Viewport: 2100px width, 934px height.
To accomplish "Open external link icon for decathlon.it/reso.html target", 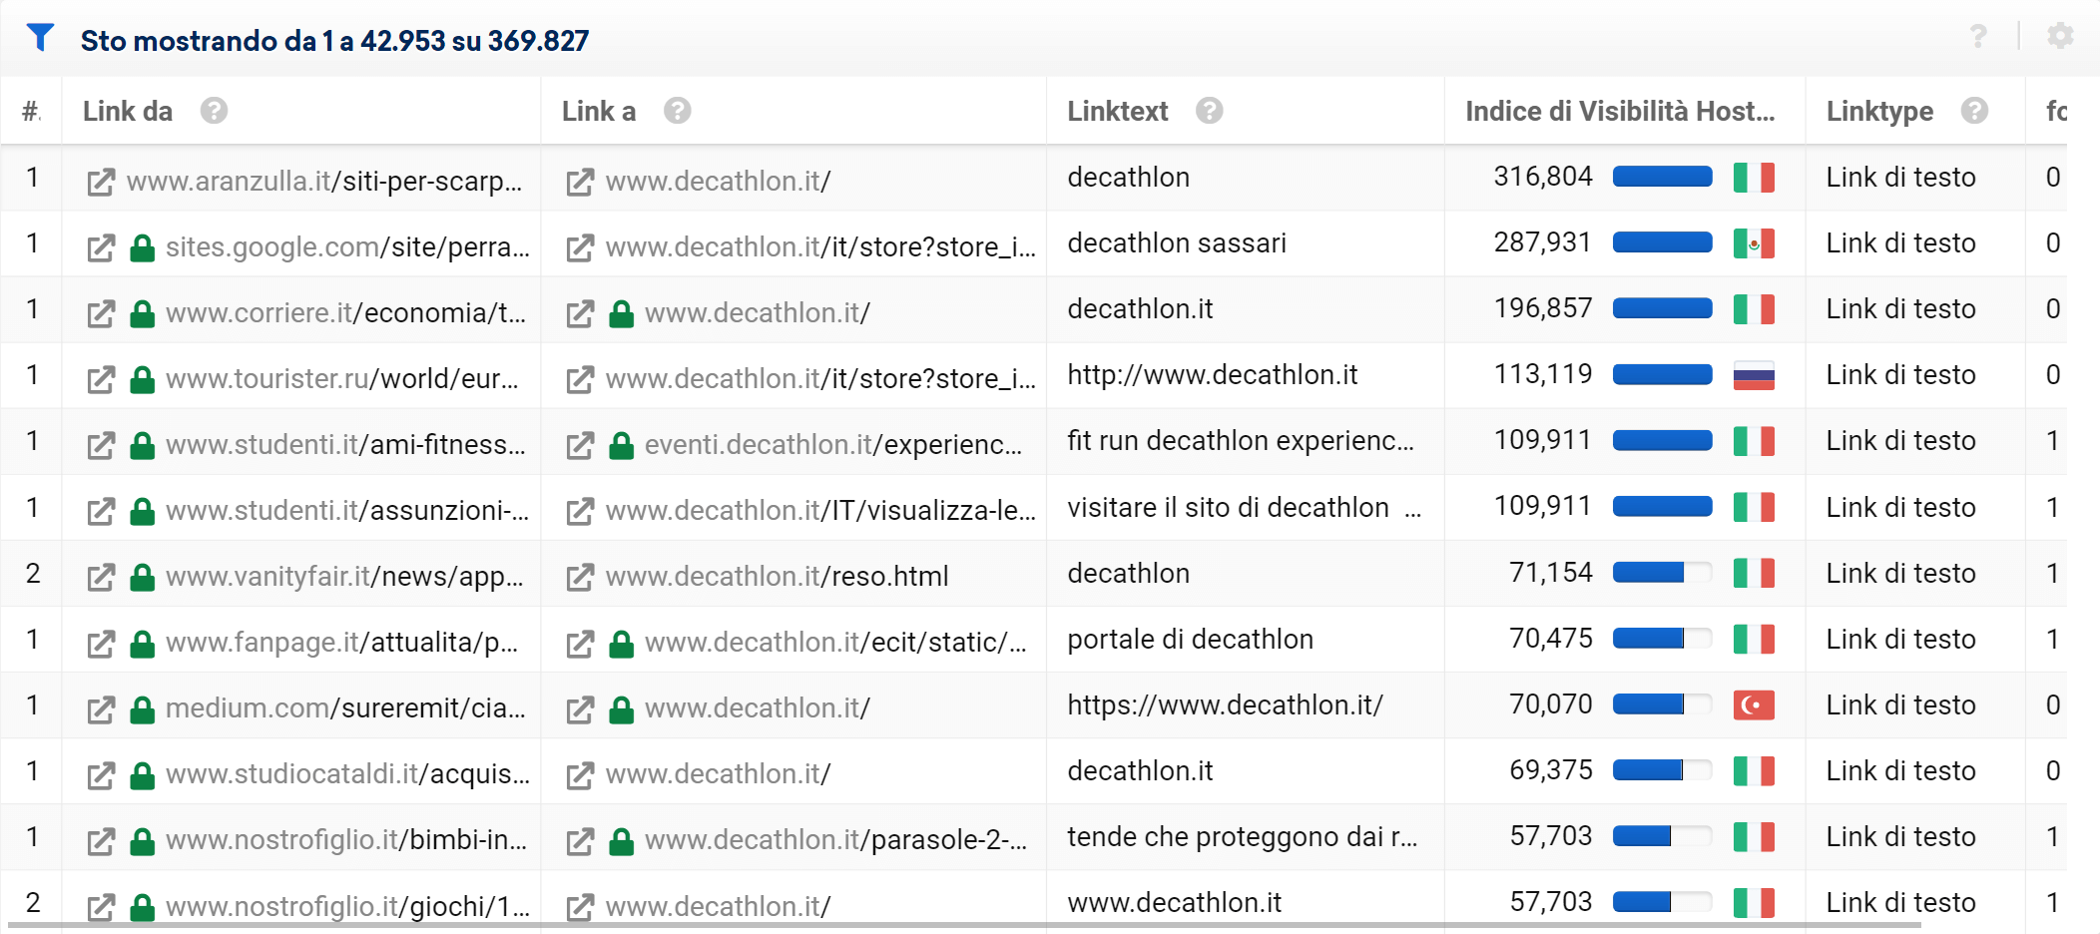I will pos(580,578).
